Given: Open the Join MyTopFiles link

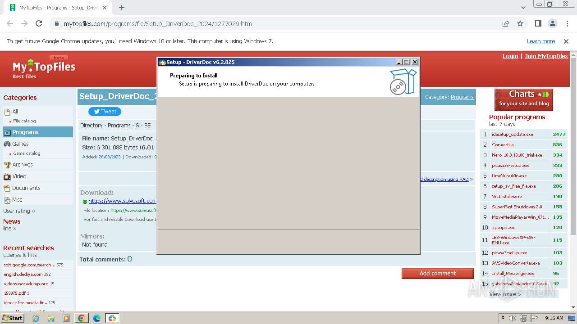Looking at the screenshot, I should [x=546, y=56].
